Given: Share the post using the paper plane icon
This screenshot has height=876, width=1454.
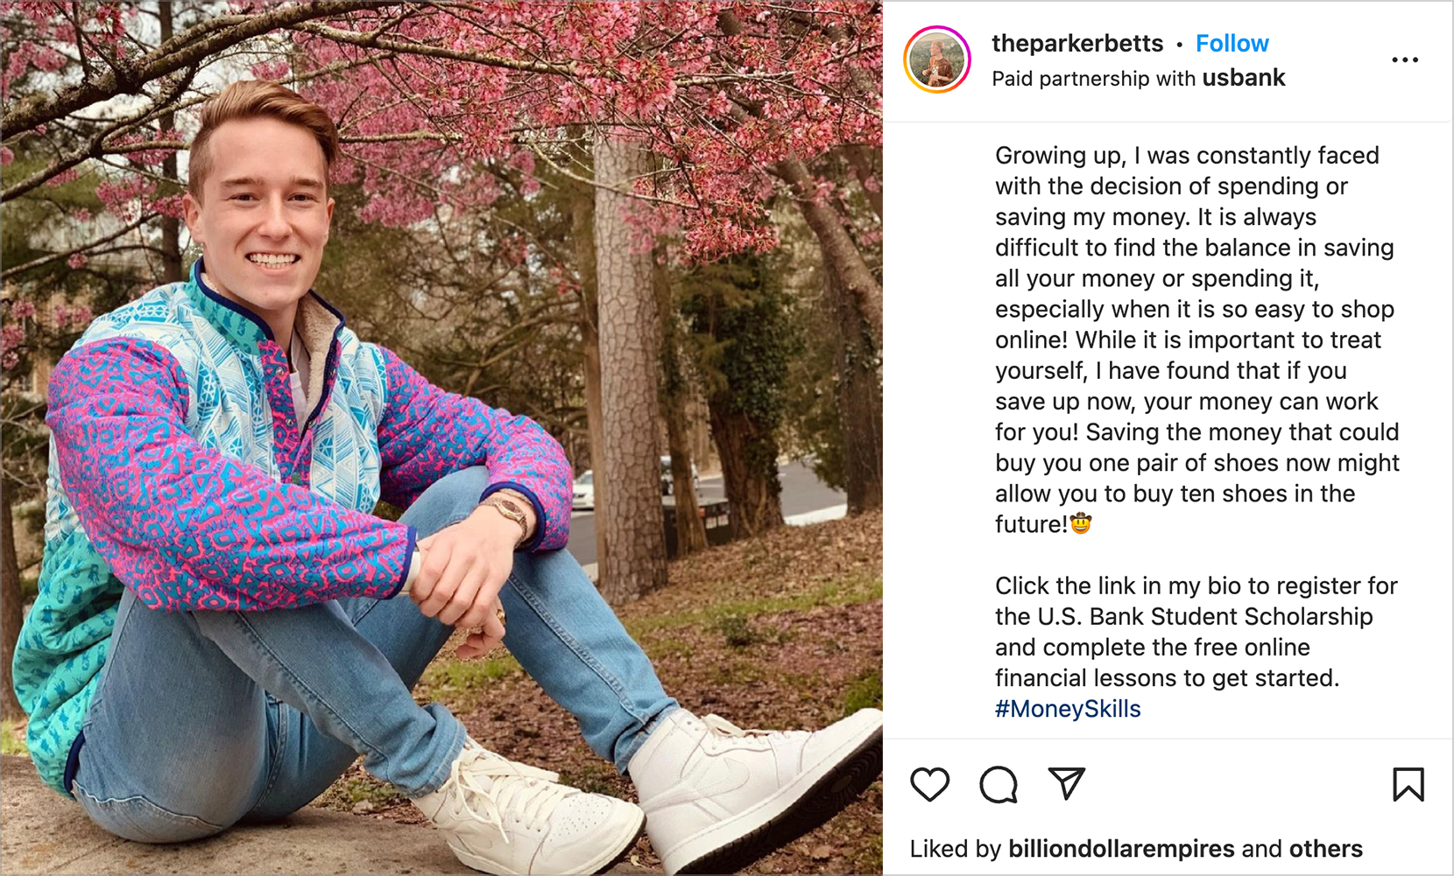Looking at the screenshot, I should (1067, 783).
